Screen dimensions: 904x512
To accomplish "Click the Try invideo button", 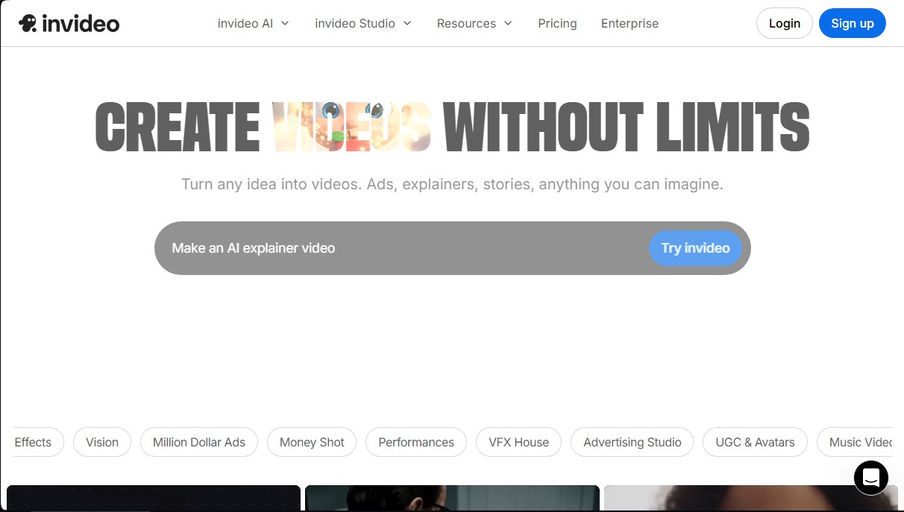I will (x=695, y=248).
